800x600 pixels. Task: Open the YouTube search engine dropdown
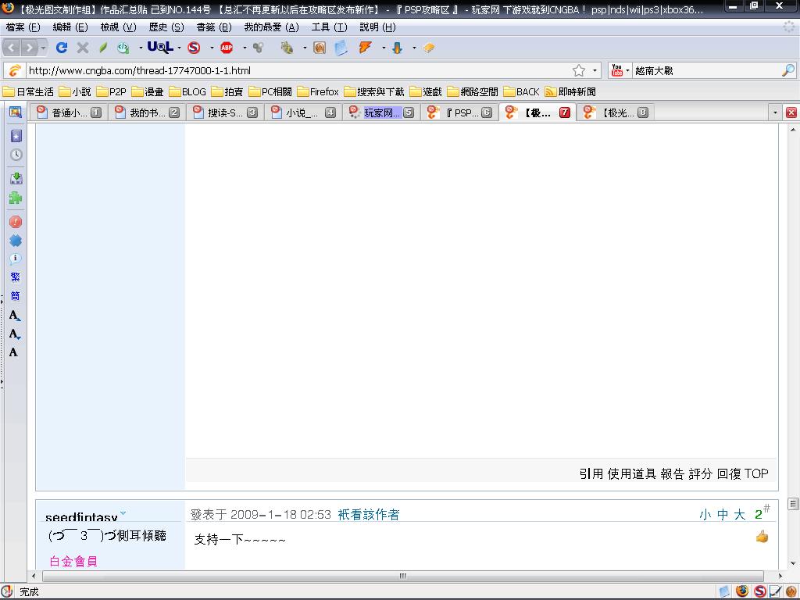(619, 70)
